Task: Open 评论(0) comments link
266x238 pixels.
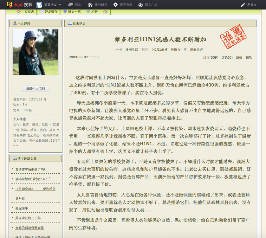Action: click(227, 58)
